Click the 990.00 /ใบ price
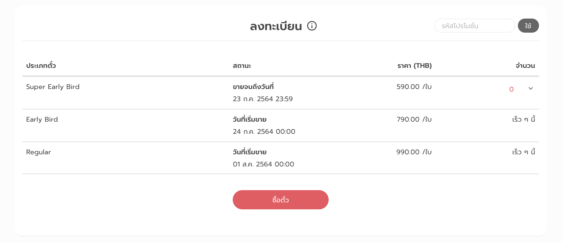 [x=414, y=152]
